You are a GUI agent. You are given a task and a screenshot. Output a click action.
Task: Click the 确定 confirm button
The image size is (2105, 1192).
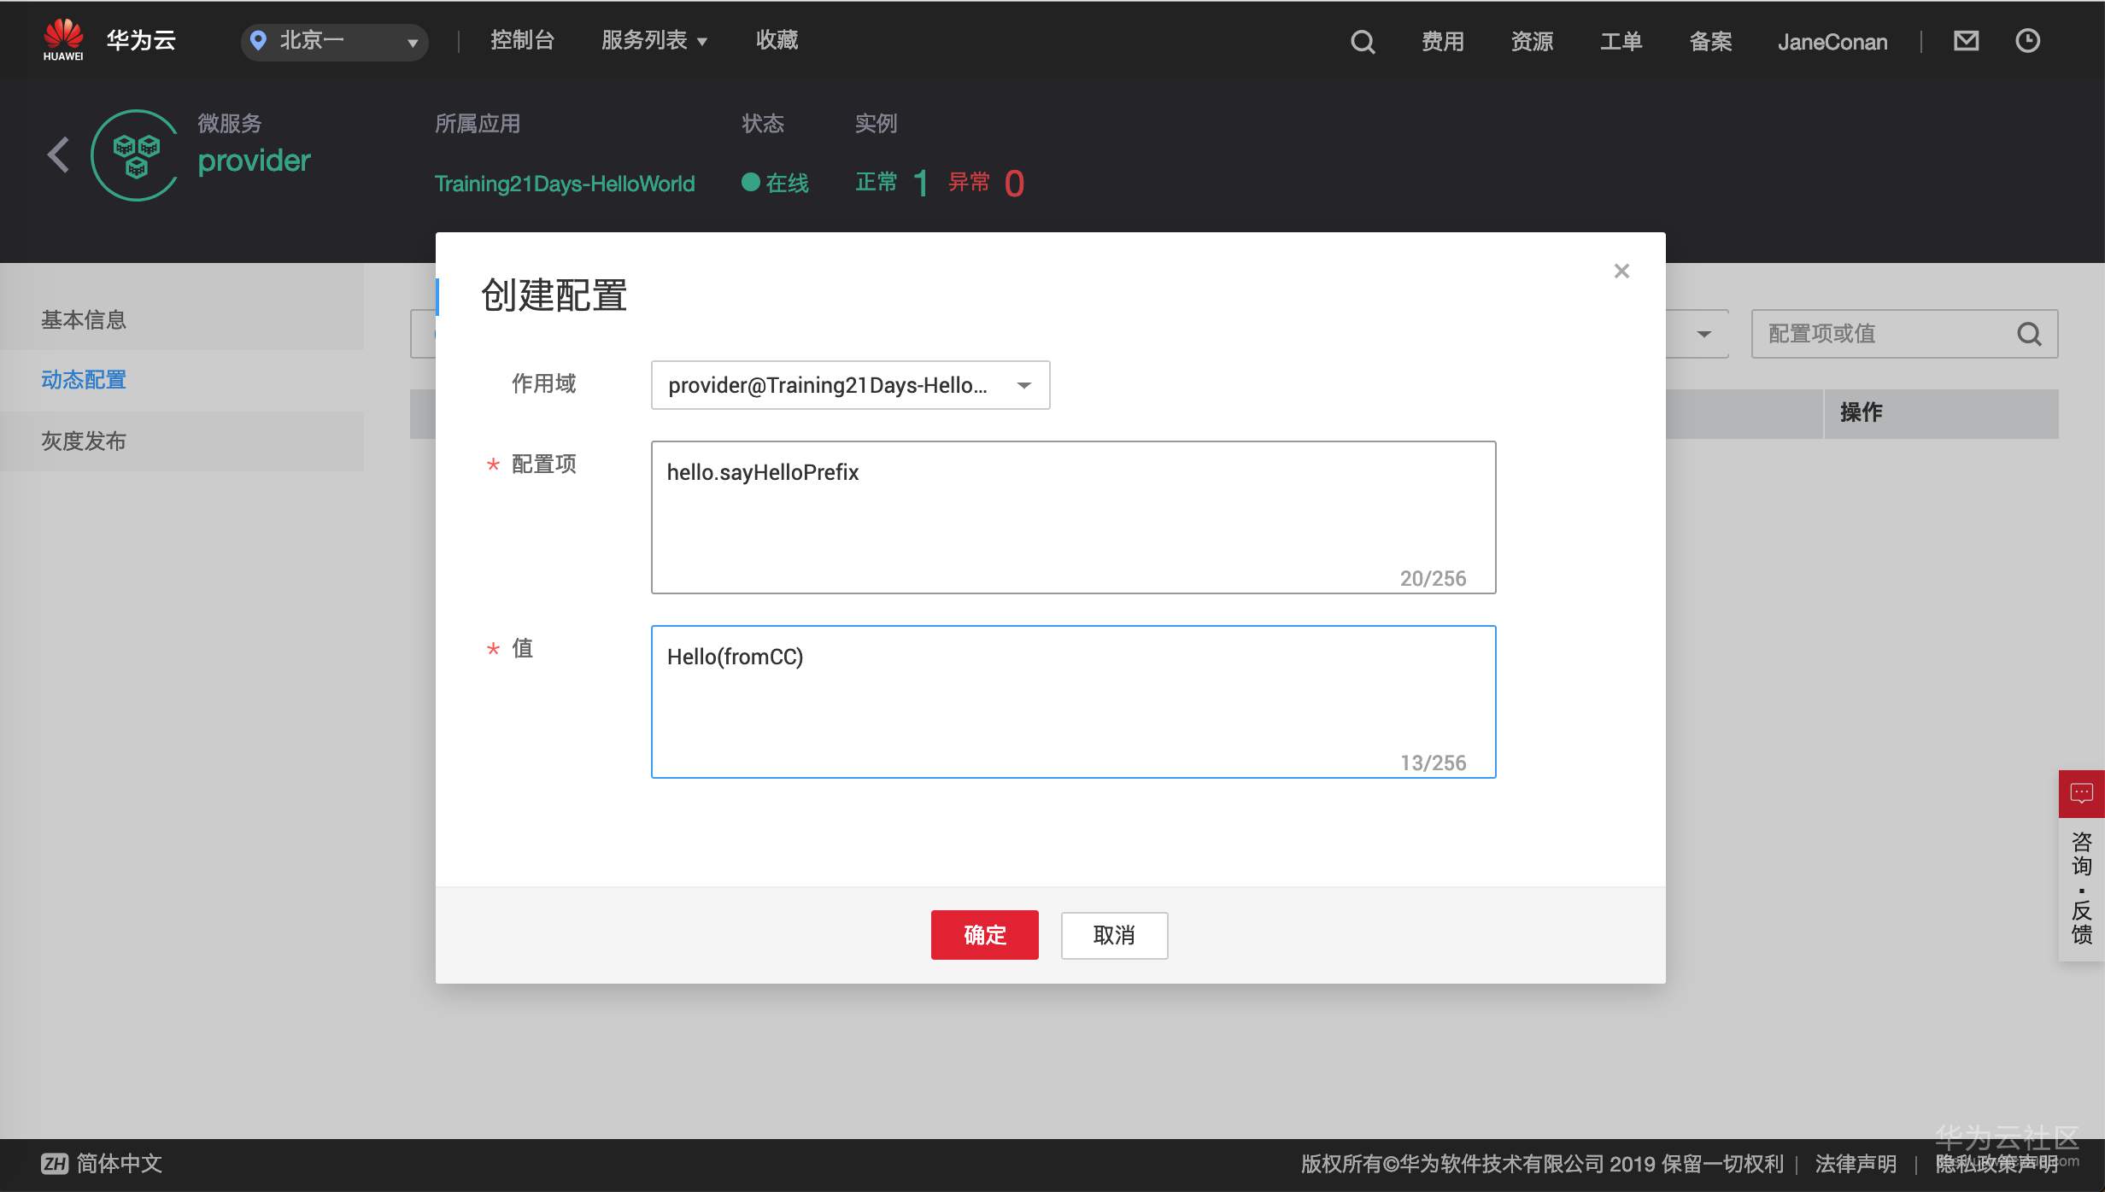pos(984,935)
